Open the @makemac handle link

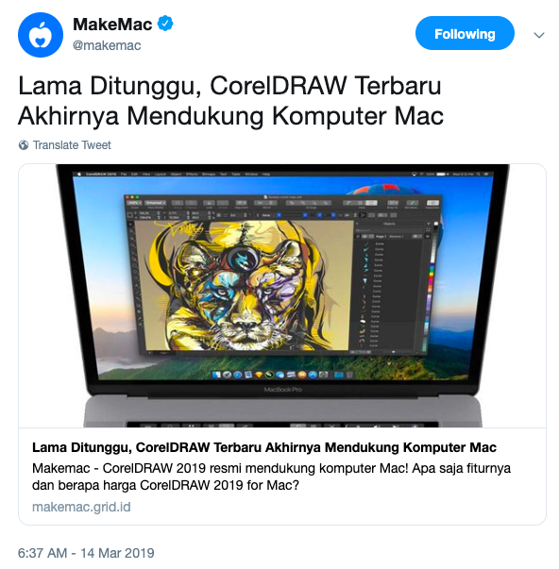[107, 45]
